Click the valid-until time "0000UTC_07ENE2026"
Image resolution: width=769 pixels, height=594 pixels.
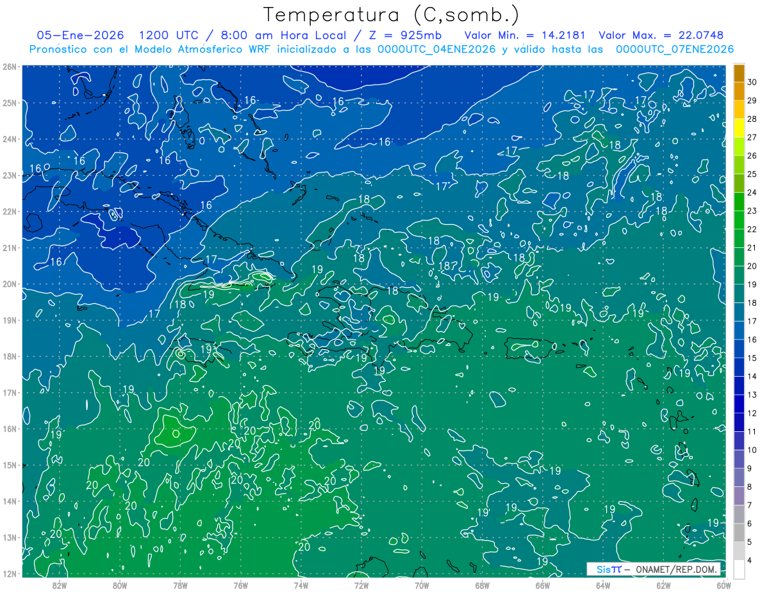point(675,49)
